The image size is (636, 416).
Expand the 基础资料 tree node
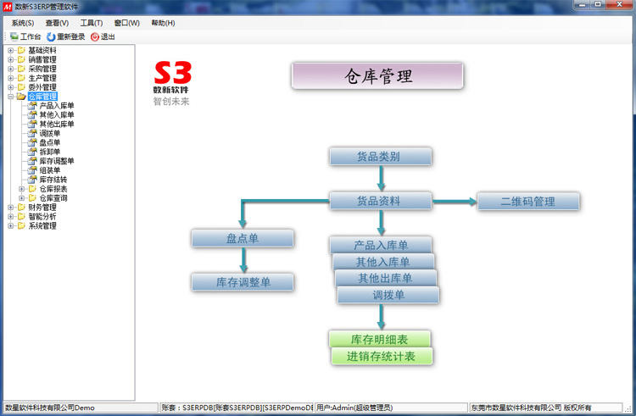coord(10,50)
